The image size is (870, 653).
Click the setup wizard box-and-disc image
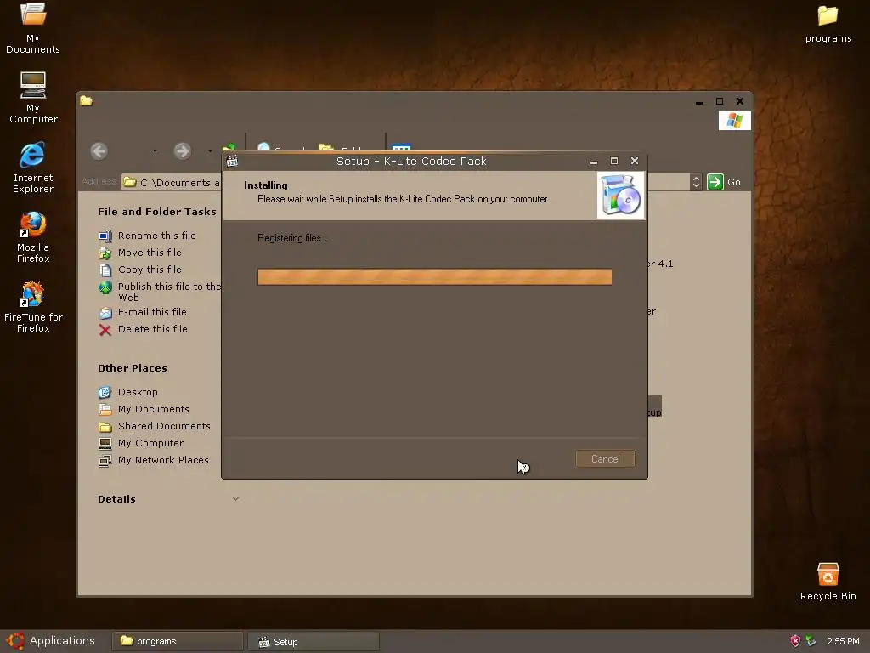point(621,195)
